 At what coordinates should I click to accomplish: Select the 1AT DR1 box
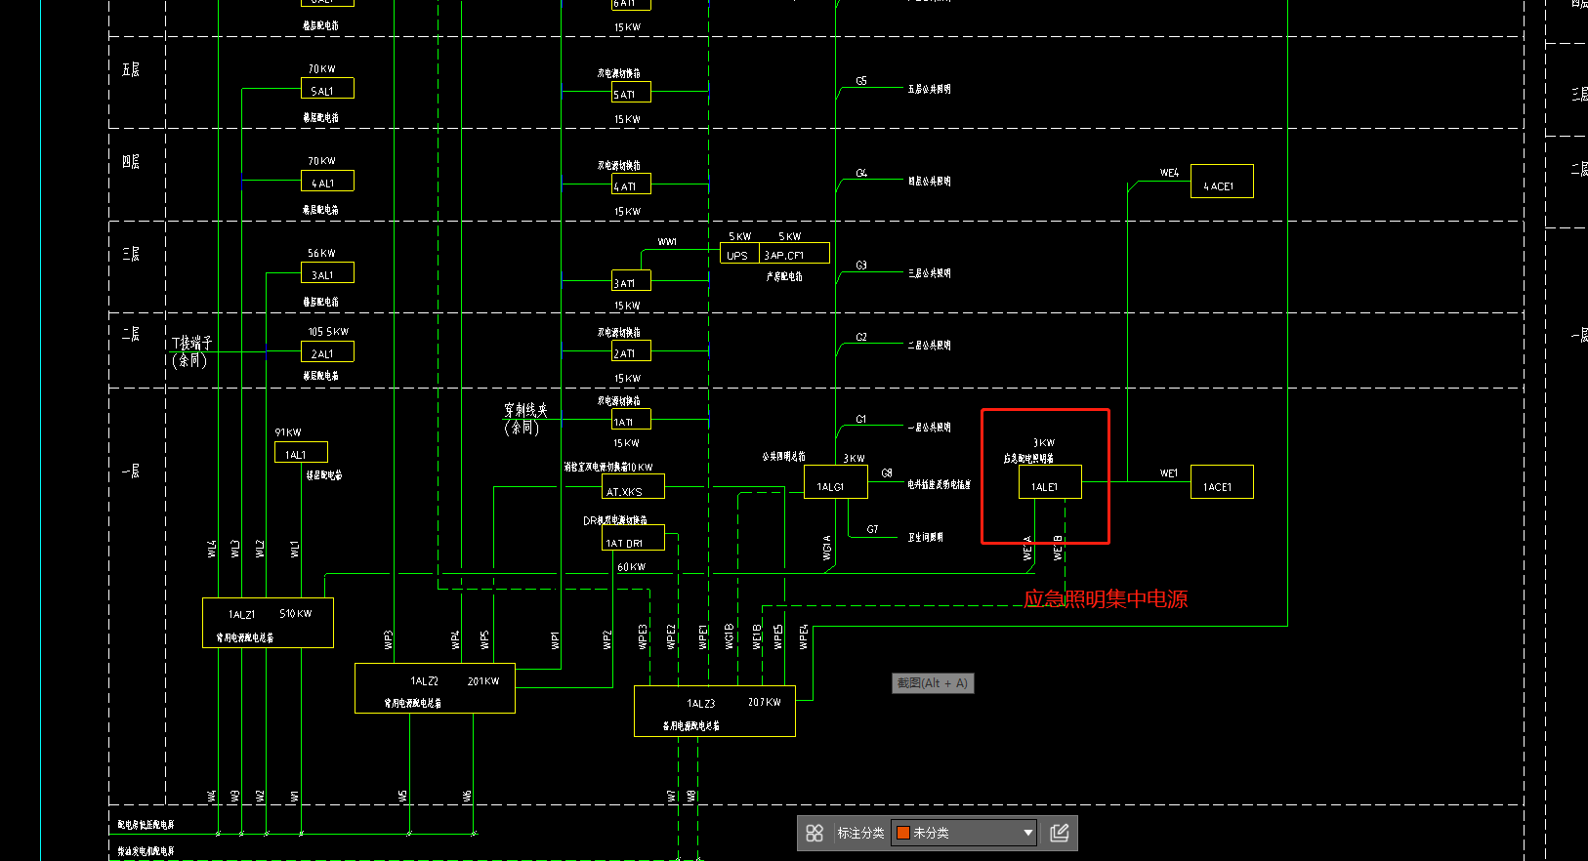coord(633,538)
